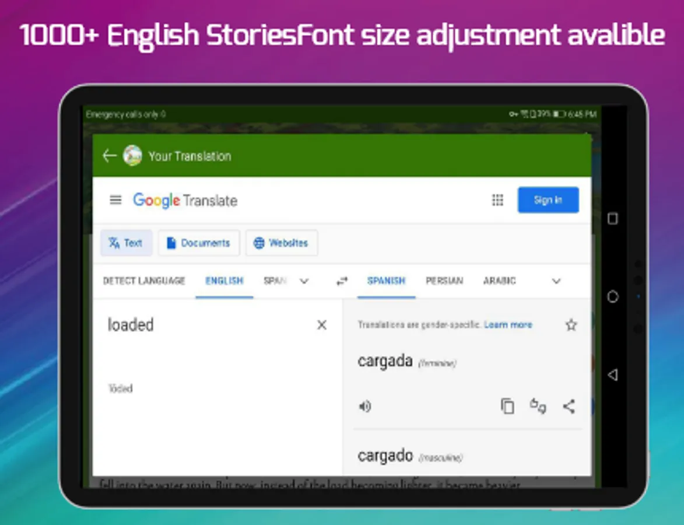684x525 pixels.
Task: Go back using the arrow in Your Translation header
Action: tap(109, 155)
